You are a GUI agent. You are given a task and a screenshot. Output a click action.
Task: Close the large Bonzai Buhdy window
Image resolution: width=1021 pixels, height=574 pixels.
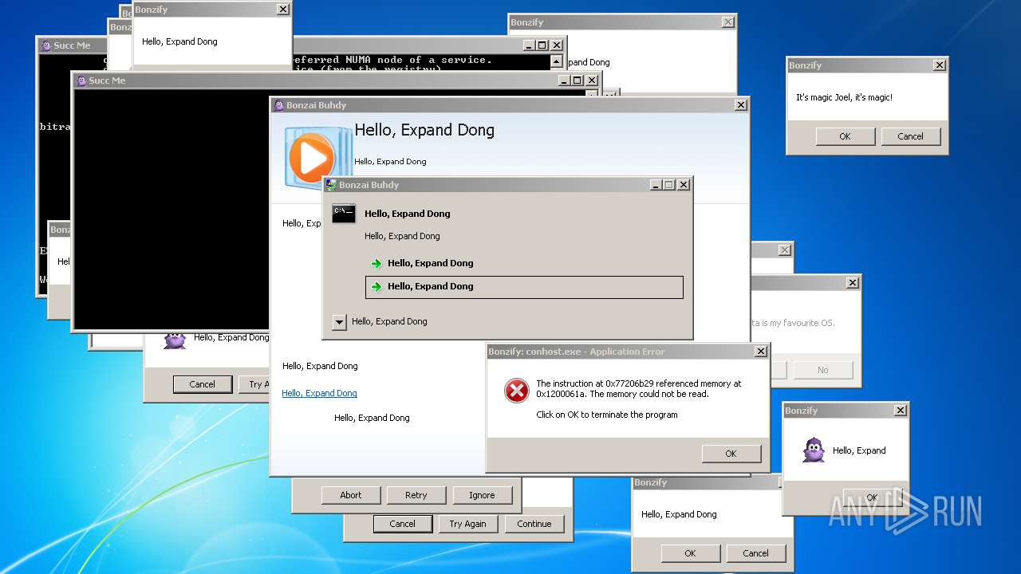[x=741, y=105]
